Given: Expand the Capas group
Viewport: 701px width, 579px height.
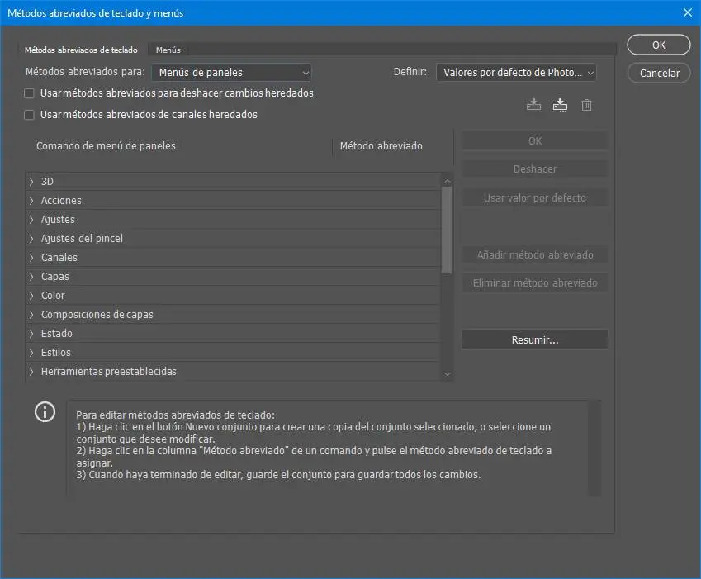Looking at the screenshot, I should click(31, 277).
